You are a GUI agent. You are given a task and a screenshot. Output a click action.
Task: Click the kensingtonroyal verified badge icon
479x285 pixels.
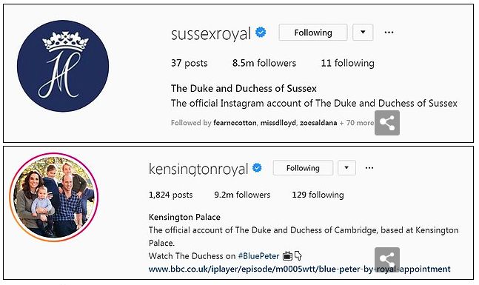pyautogui.click(x=257, y=168)
